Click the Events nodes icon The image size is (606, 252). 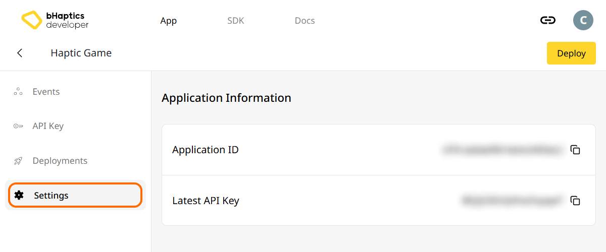tap(18, 92)
